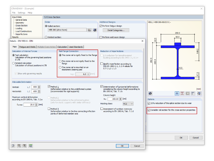The image size is (214, 161).
Task: Click Cancel in the CRANEWAY window
Action: tap(196, 138)
